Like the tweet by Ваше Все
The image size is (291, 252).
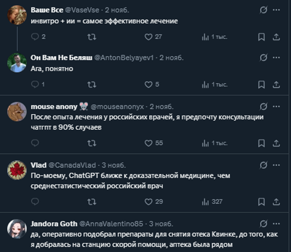click(x=148, y=37)
